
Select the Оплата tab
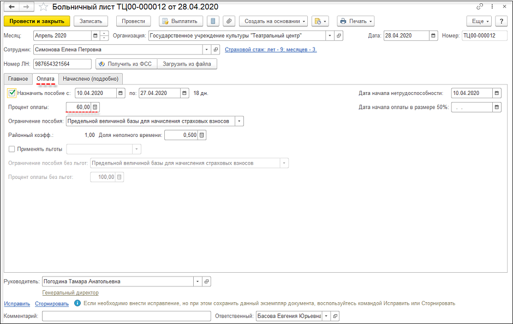[45, 79]
